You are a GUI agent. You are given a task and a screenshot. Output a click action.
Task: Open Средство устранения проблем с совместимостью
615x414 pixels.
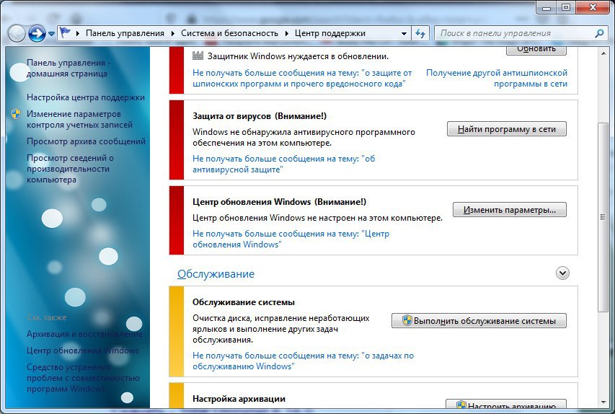click(83, 378)
